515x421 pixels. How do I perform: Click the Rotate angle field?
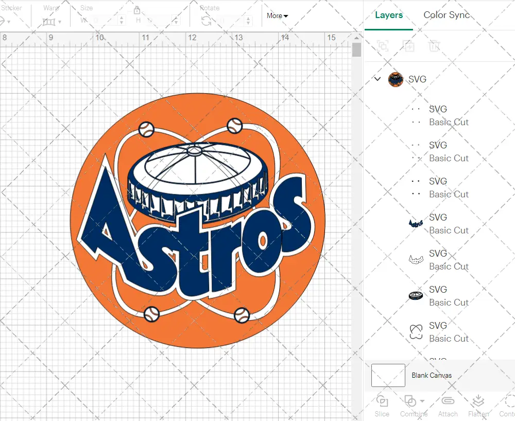tap(232, 21)
